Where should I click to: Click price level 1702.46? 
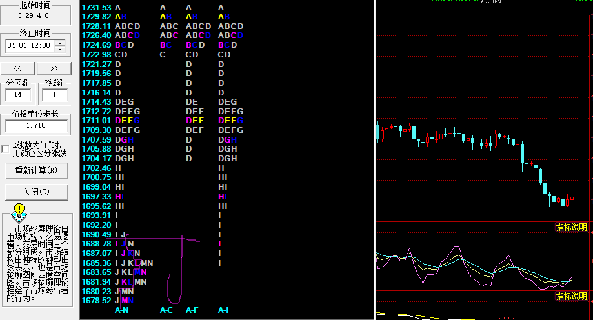pyautogui.click(x=96, y=168)
